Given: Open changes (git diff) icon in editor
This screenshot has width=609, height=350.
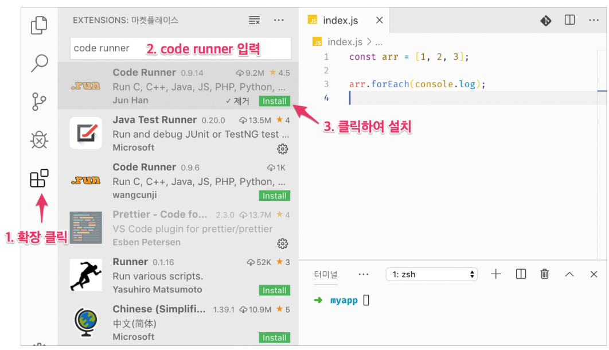Looking at the screenshot, I should (546, 20).
